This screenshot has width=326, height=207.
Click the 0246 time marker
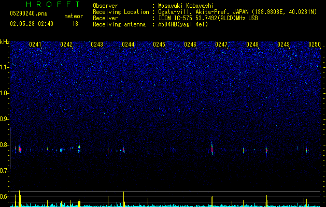(x=190, y=45)
